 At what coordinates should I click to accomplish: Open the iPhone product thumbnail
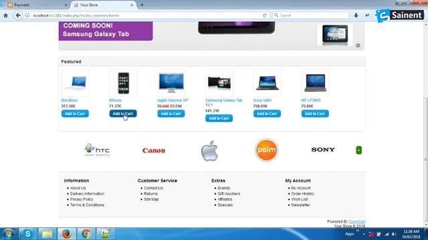click(123, 83)
